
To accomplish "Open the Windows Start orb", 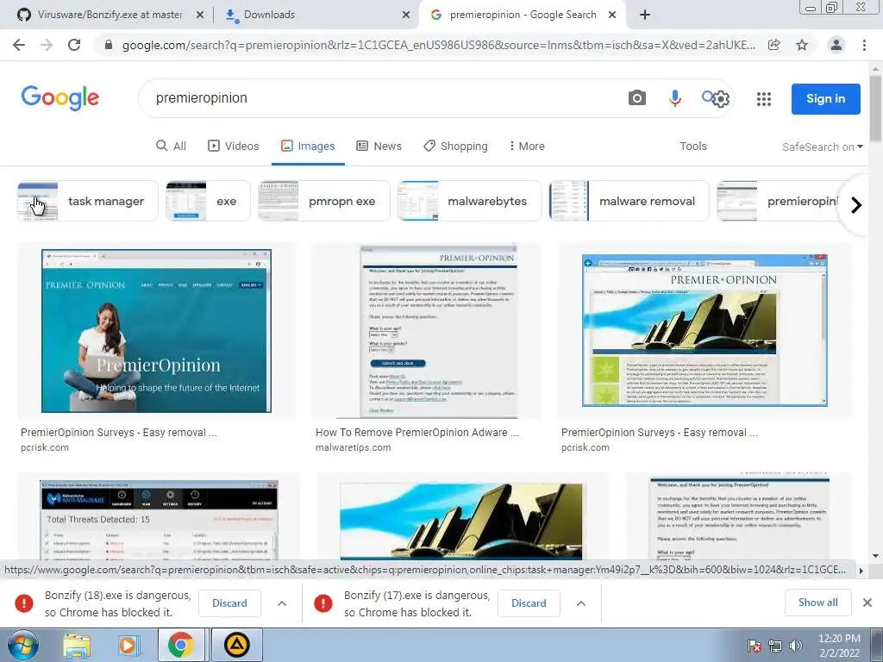I will click(22, 645).
